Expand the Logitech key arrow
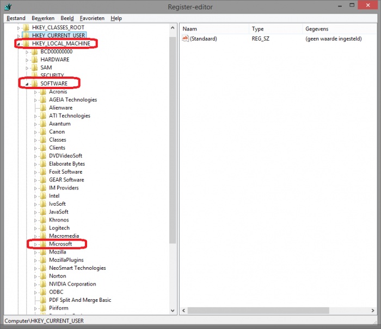Screen dimensions: 381x329 35,229
